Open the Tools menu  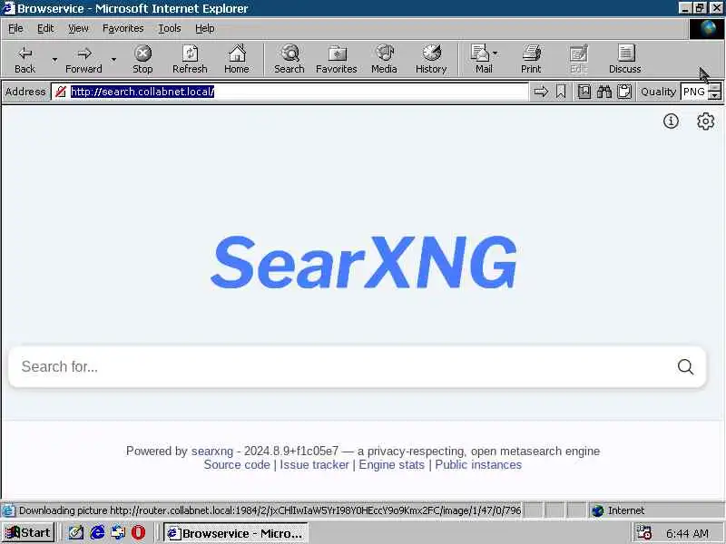pos(170,29)
